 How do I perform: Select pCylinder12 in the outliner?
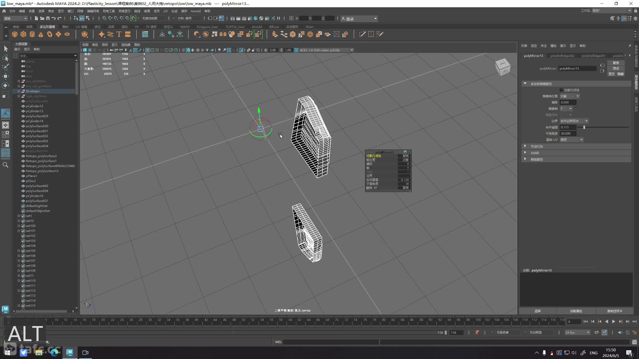point(35,106)
